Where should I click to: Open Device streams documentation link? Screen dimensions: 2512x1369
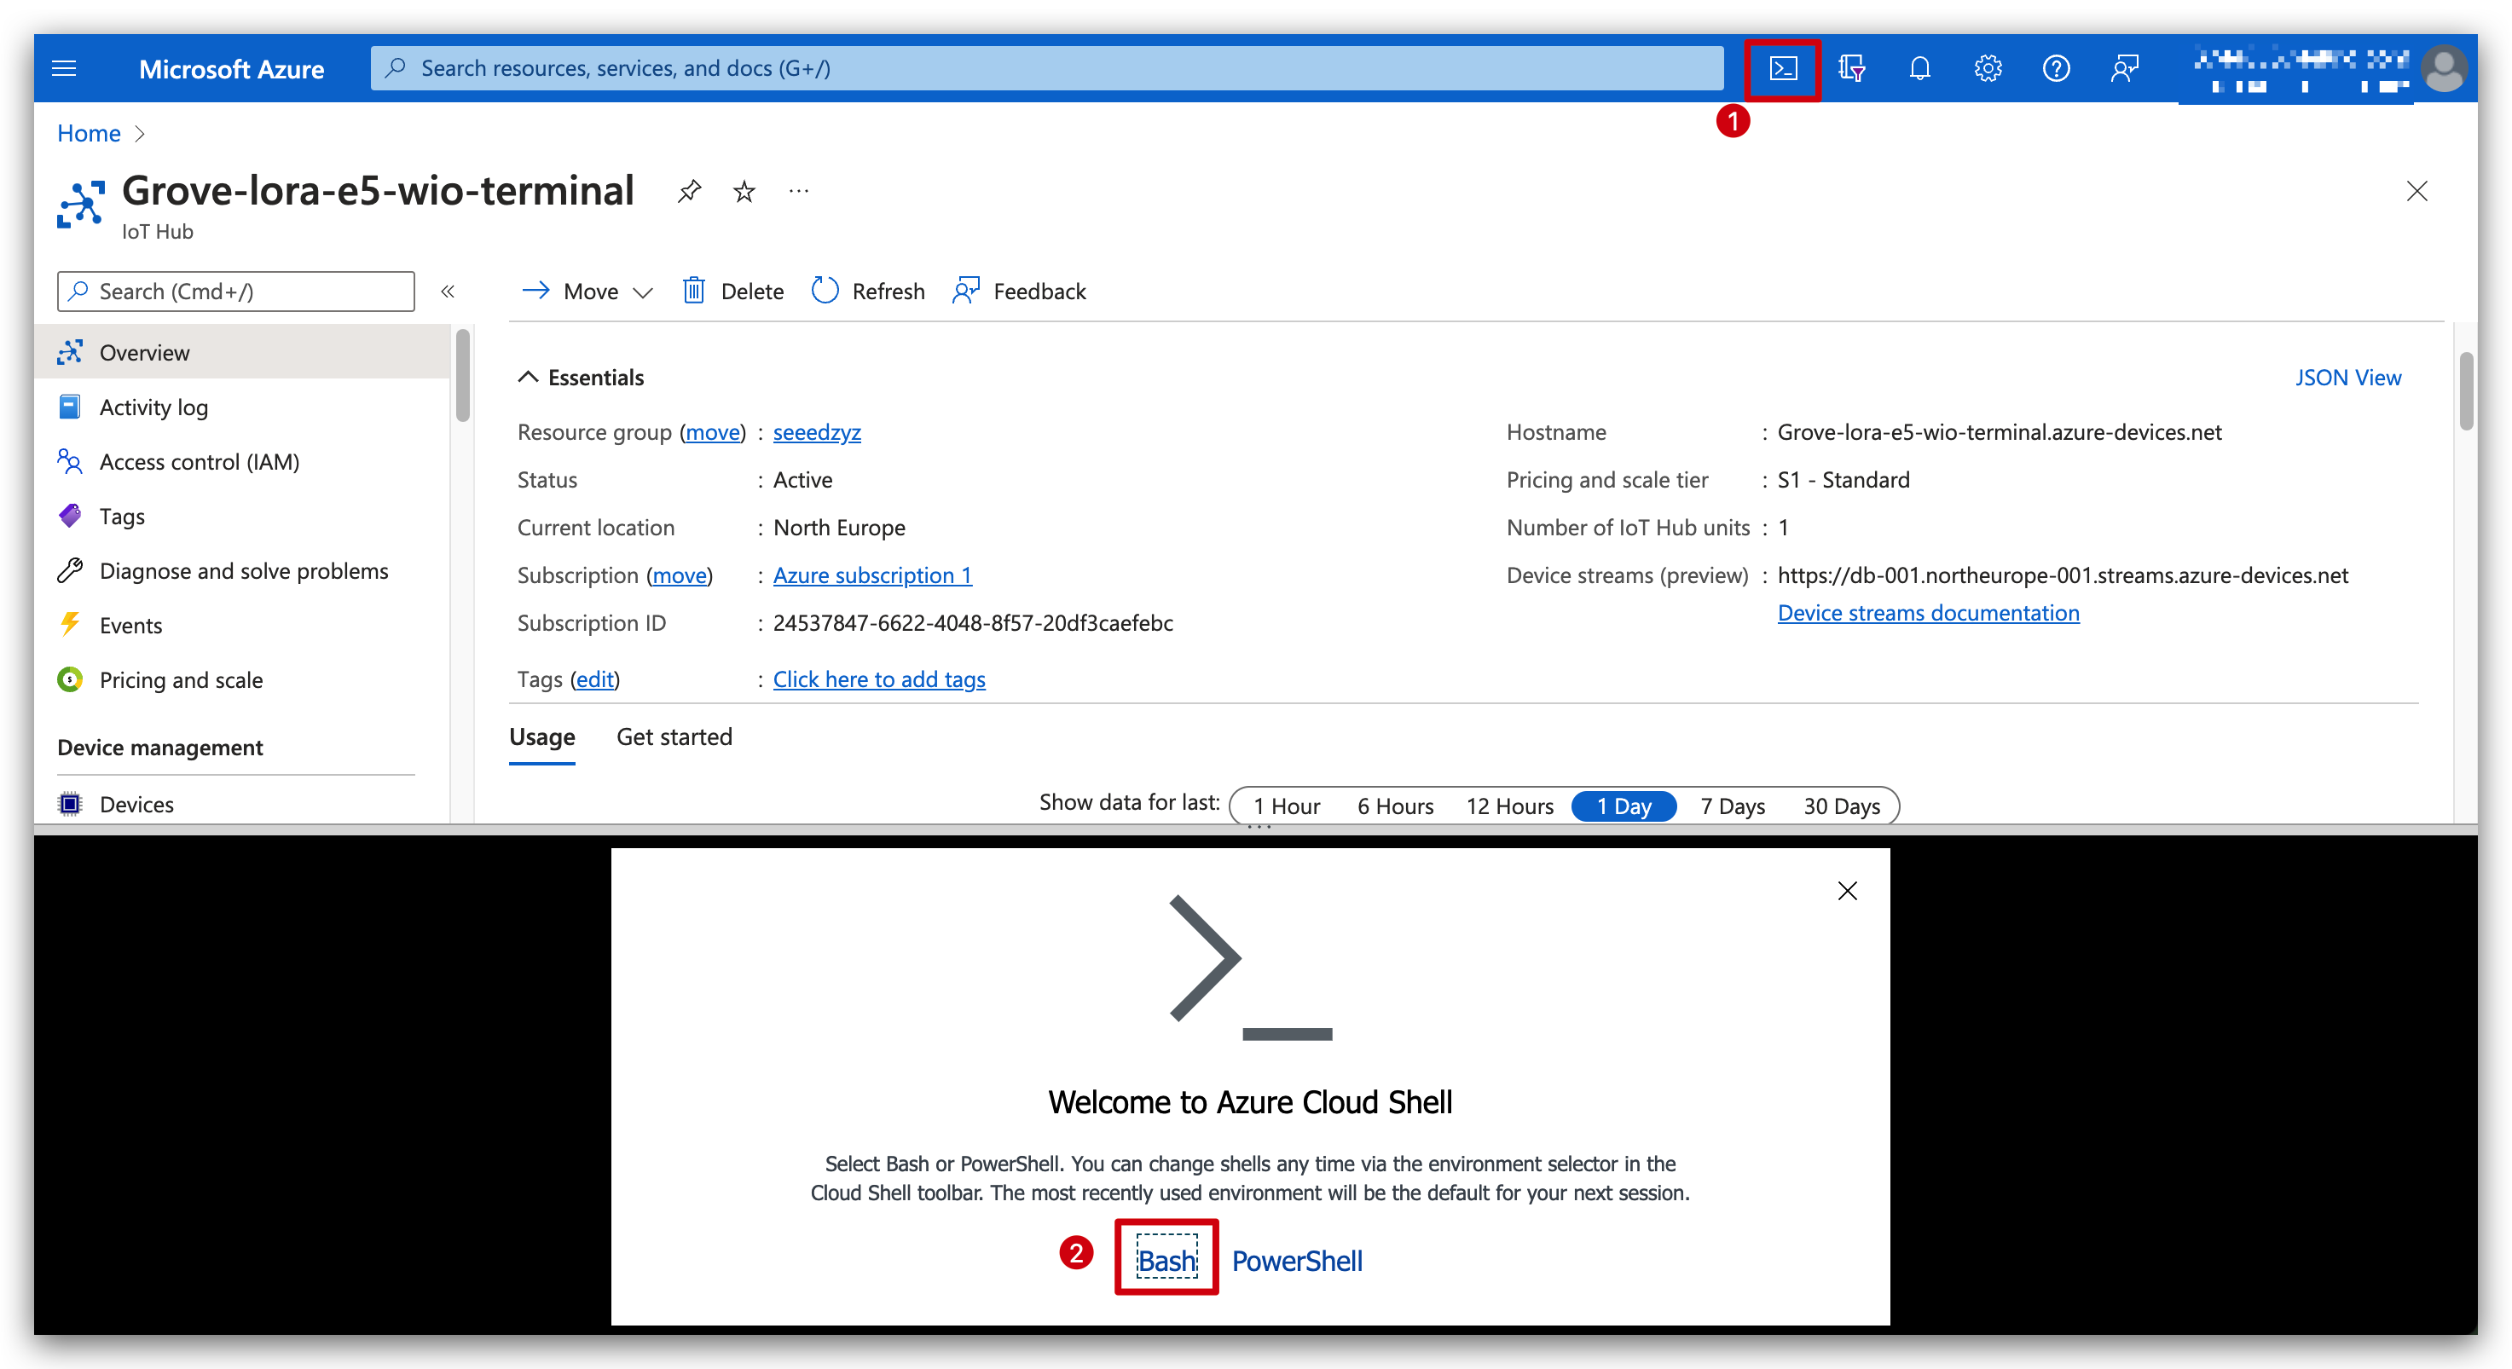(x=1928, y=612)
